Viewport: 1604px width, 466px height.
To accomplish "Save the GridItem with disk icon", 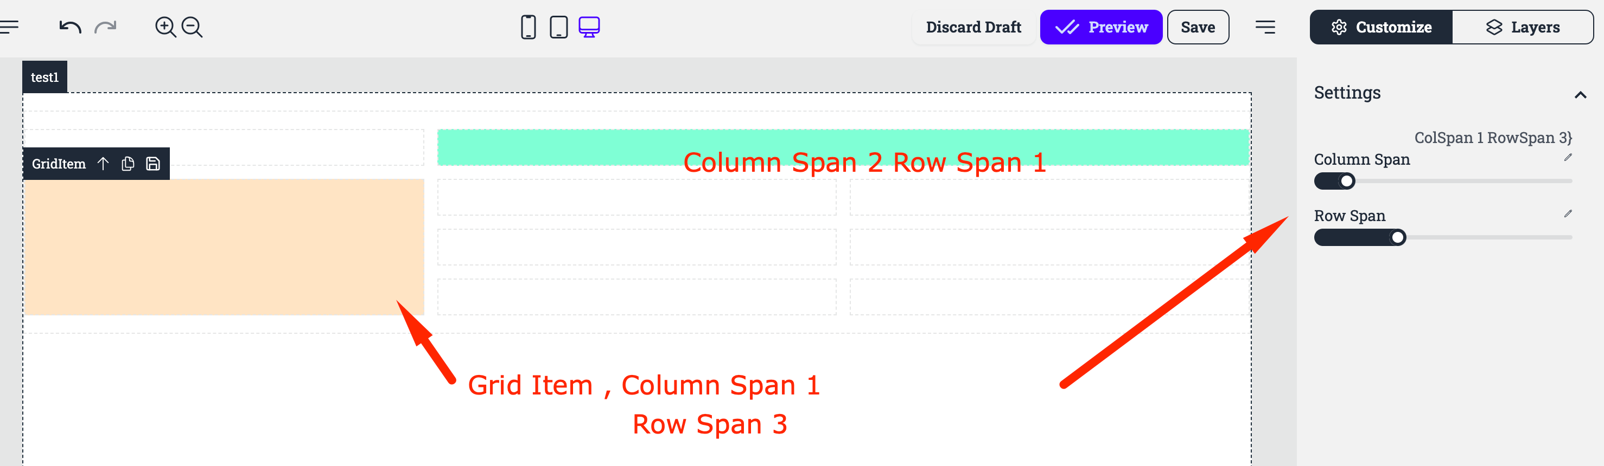I will coord(153,164).
